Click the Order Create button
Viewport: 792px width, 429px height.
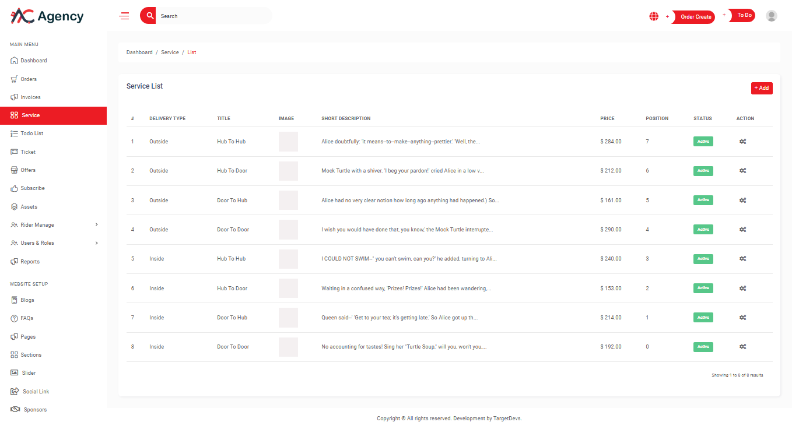(695, 17)
